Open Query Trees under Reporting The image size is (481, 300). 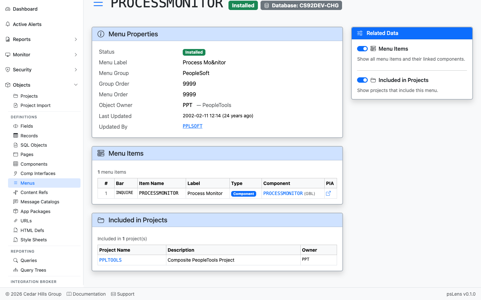[44, 270]
